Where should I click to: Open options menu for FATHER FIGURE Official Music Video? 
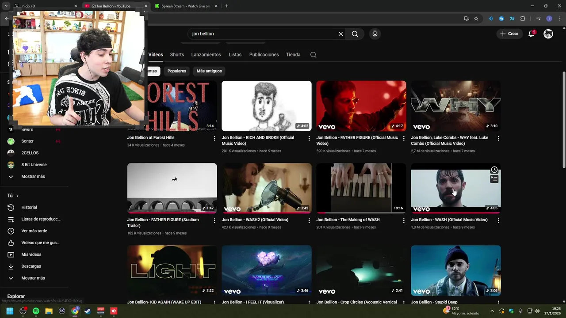click(404, 138)
